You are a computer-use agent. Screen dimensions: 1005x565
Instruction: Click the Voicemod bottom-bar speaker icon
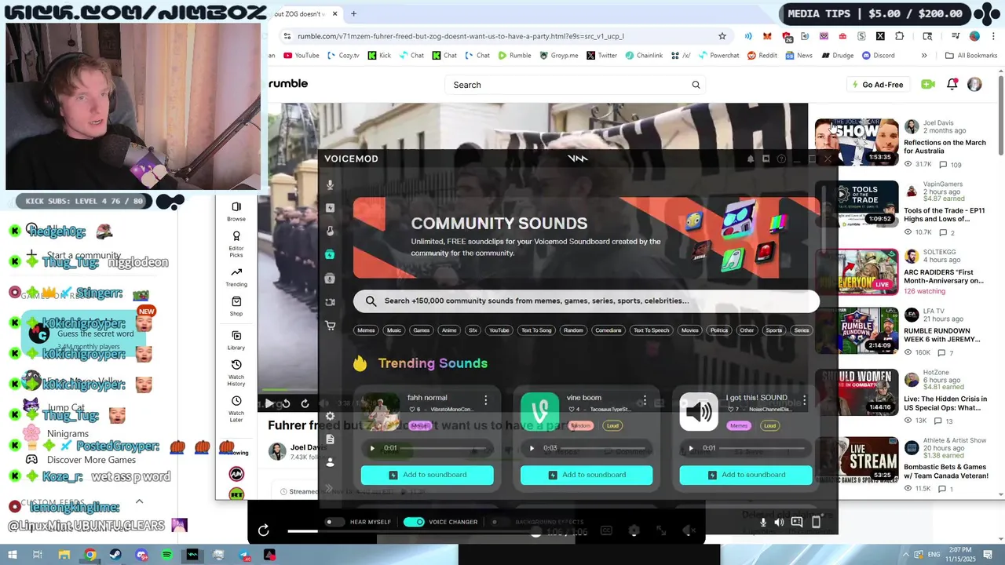point(779,522)
